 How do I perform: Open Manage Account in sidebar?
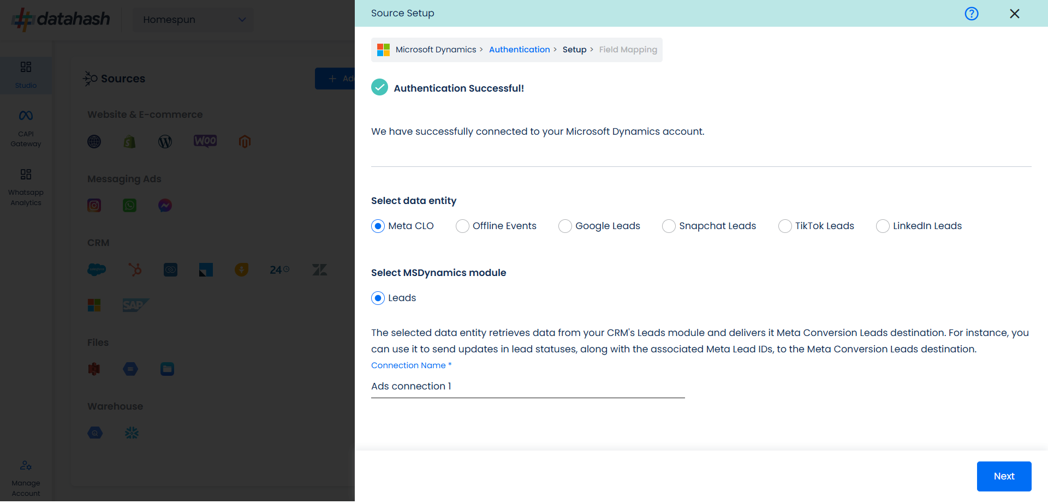(x=26, y=478)
